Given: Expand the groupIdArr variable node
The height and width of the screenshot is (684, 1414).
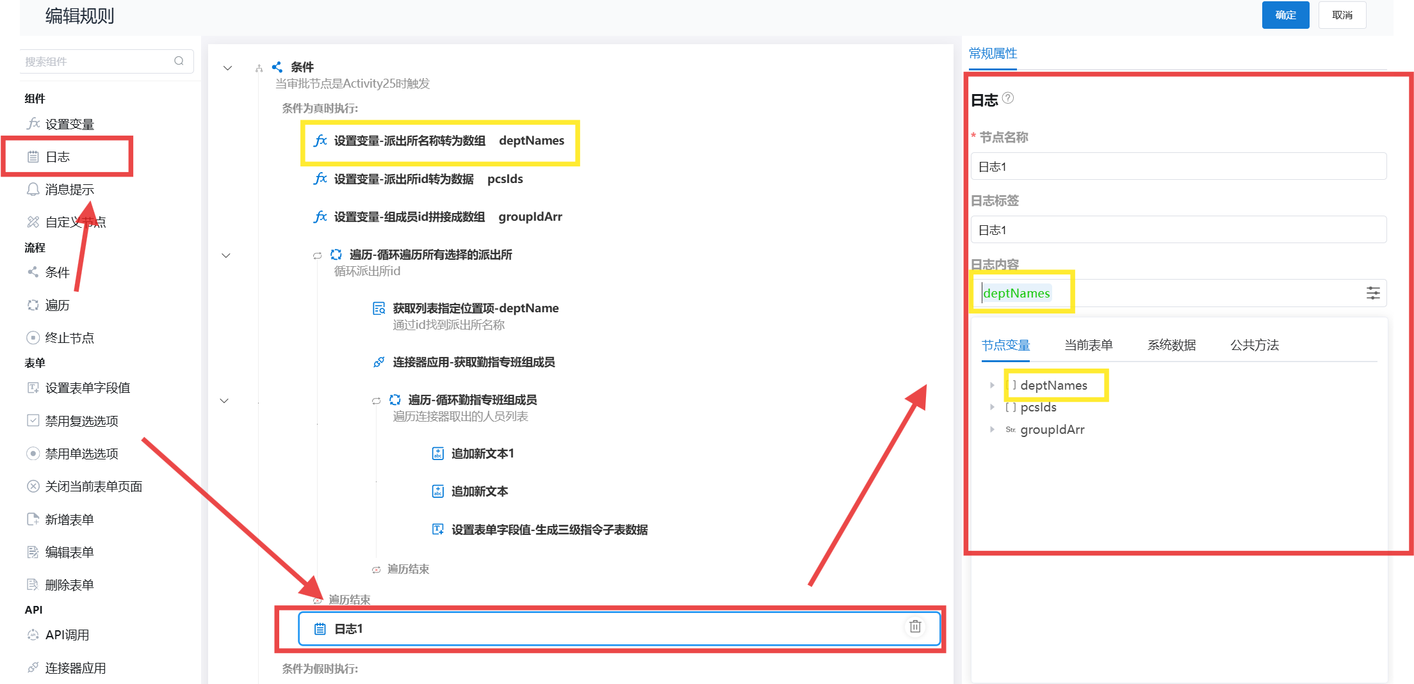Looking at the screenshot, I should click(992, 429).
